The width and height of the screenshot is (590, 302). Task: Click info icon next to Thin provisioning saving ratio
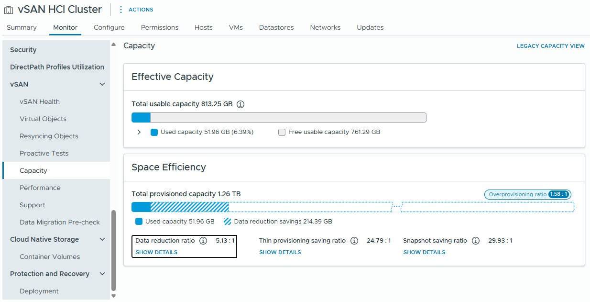tap(354, 241)
